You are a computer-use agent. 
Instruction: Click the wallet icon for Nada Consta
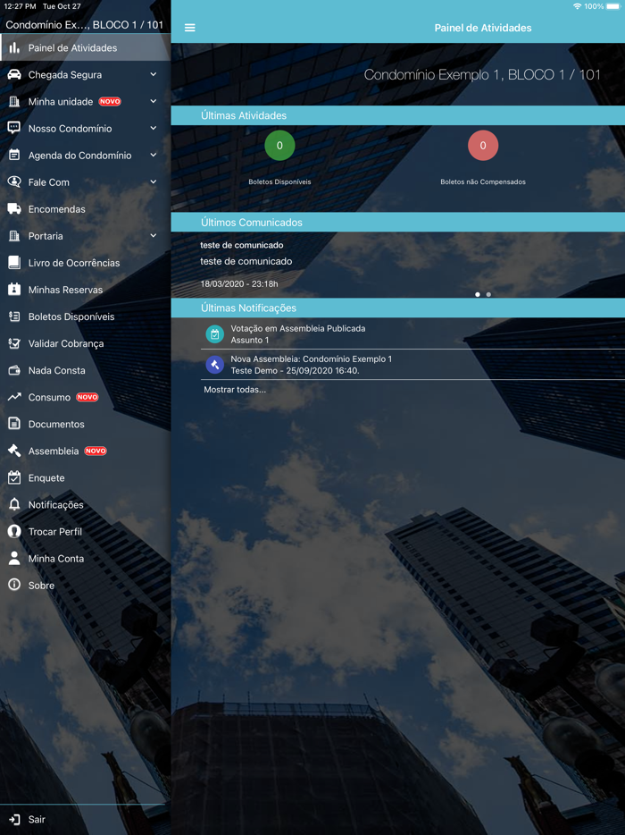coord(14,370)
